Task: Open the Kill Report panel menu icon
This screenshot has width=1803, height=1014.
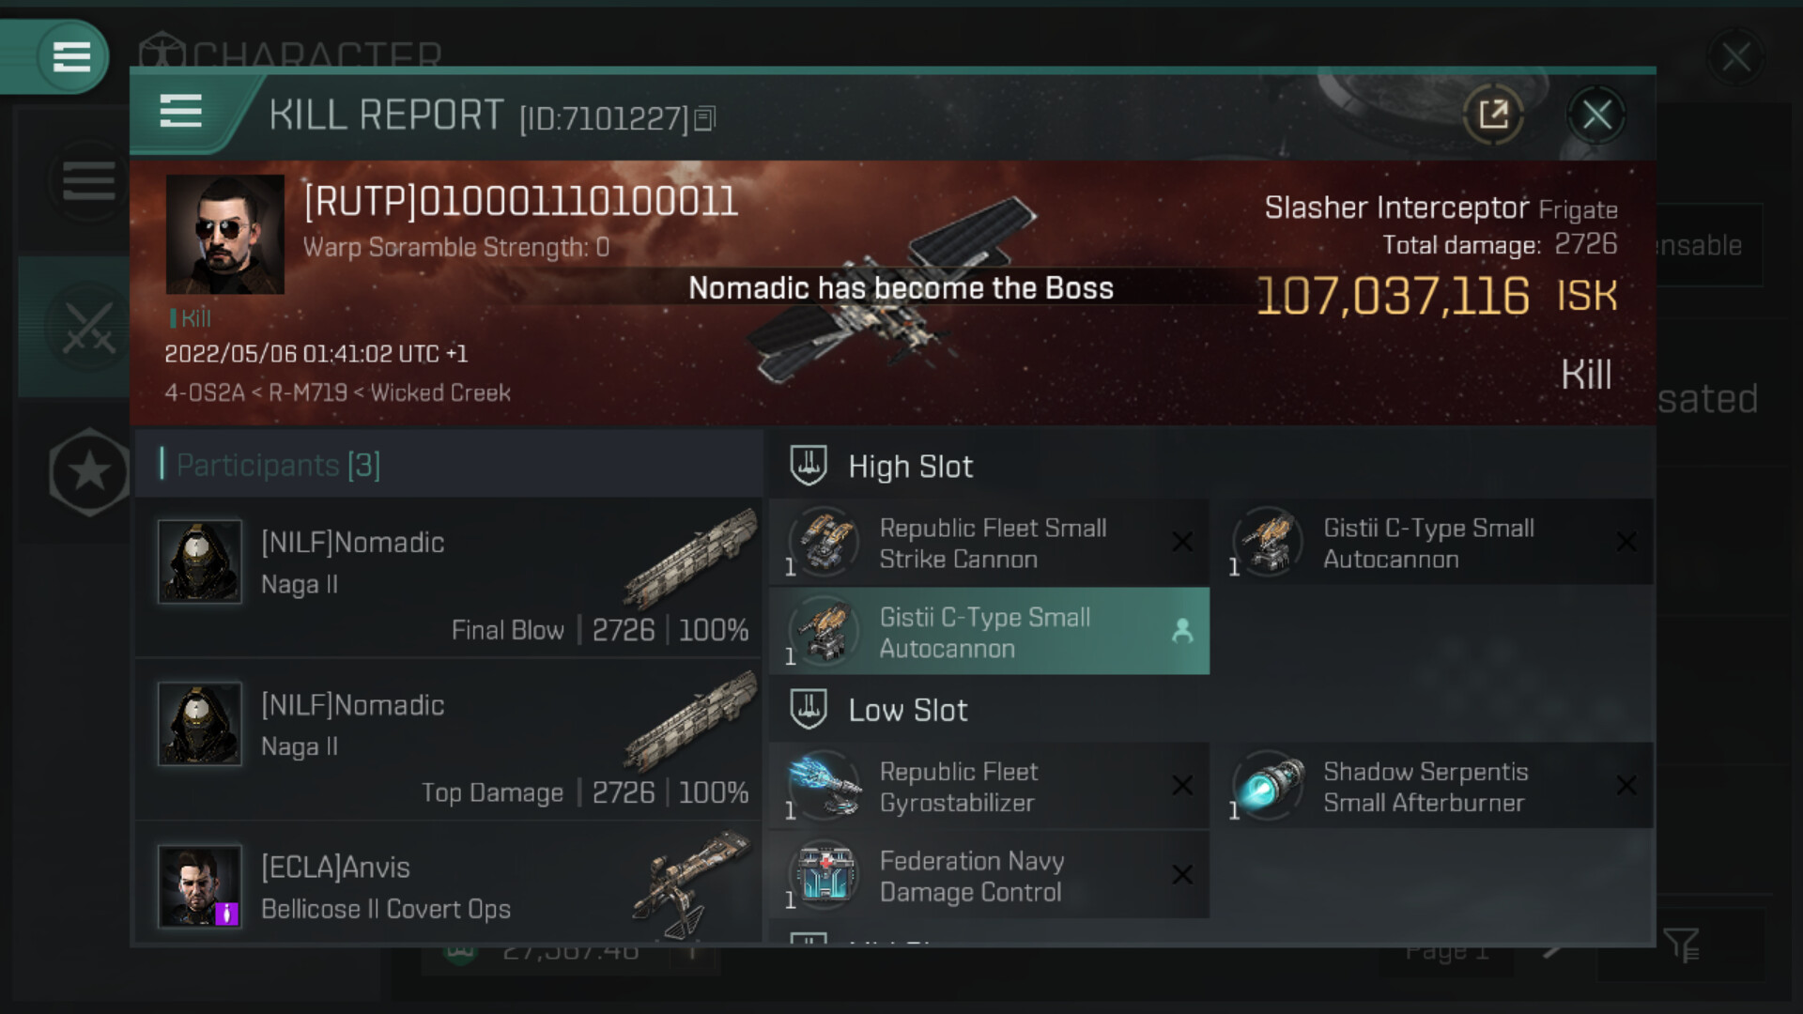Action: pos(180,112)
